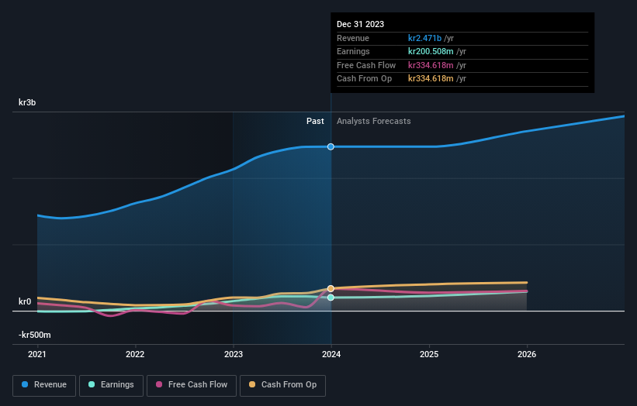Select the Revenue data point at Dec 2023
The height and width of the screenshot is (406, 637).
point(331,146)
